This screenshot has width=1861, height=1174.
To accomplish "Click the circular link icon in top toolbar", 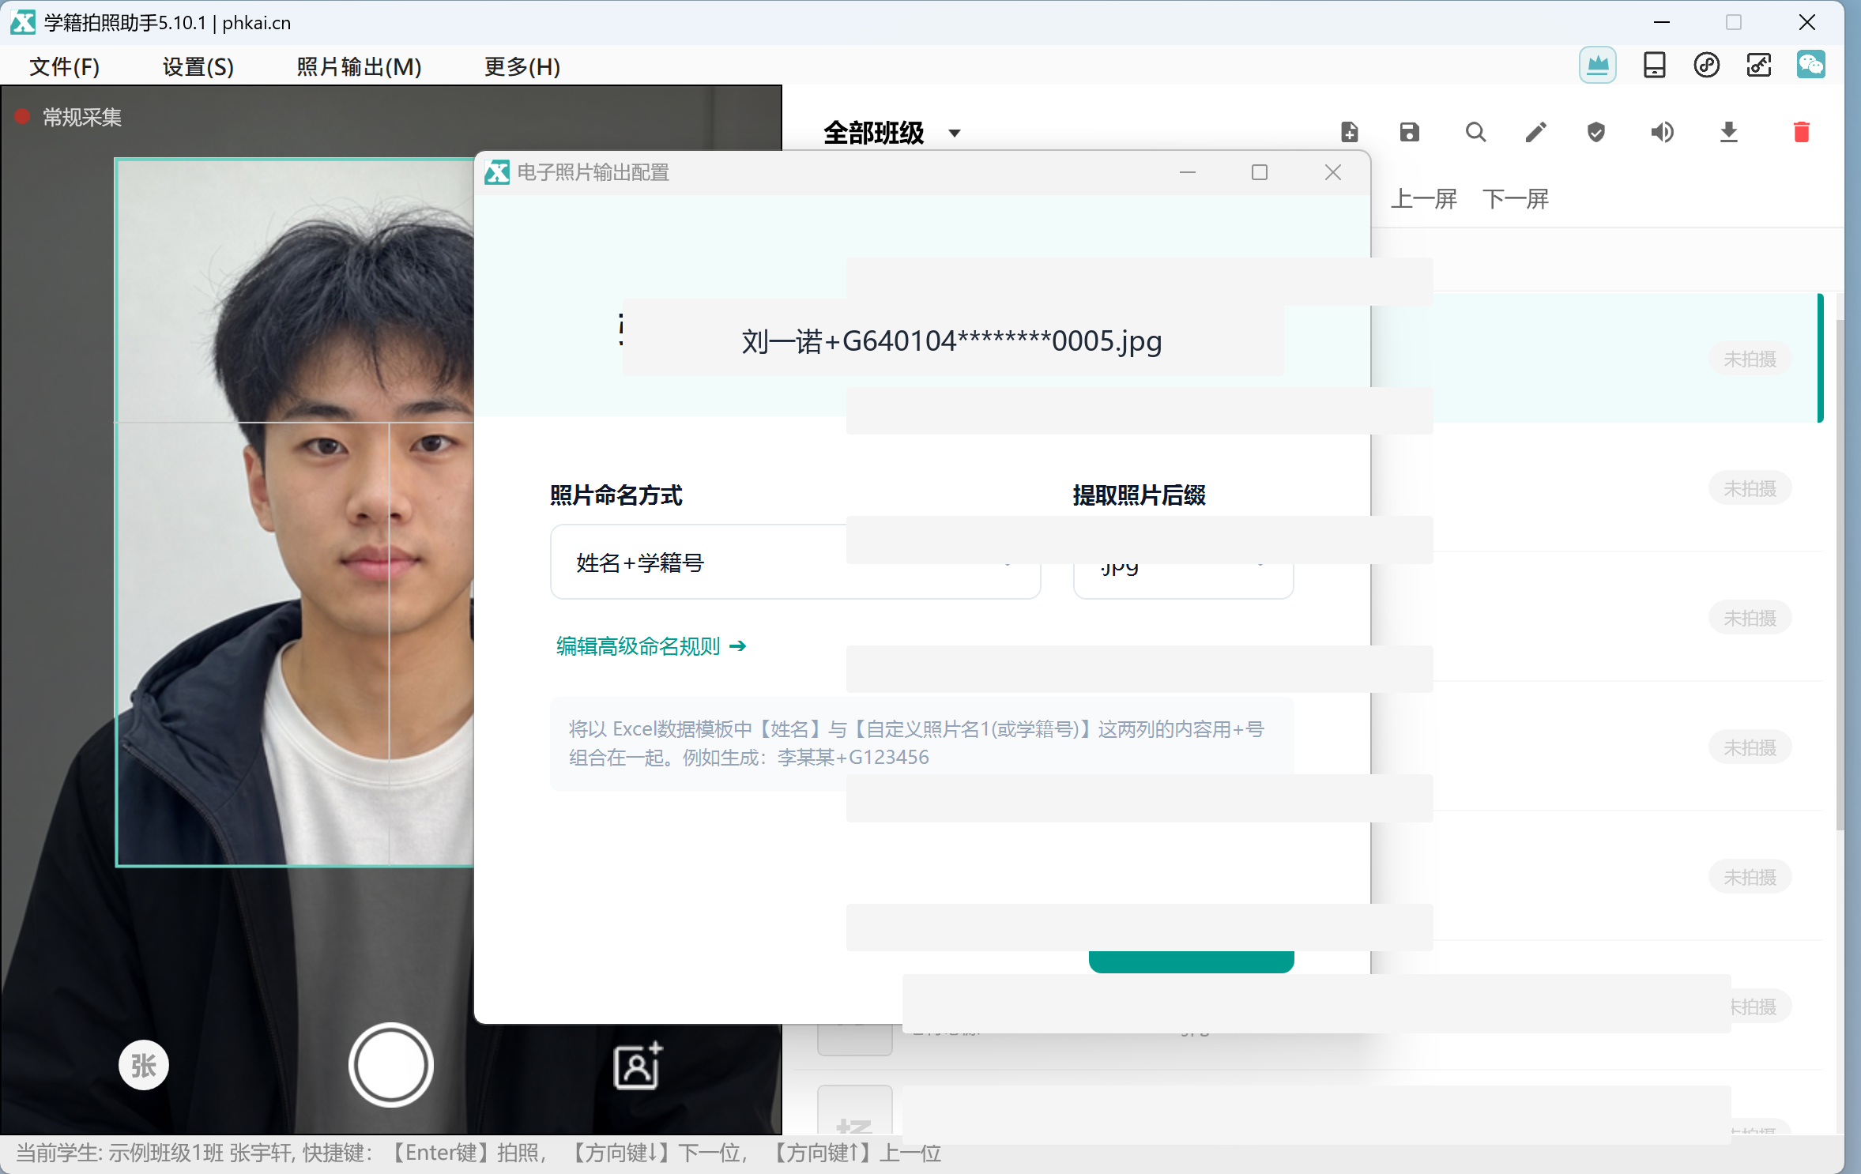I will point(1706,66).
